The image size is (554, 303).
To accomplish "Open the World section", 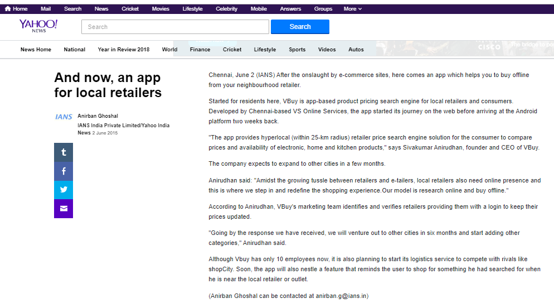I will (x=169, y=50).
